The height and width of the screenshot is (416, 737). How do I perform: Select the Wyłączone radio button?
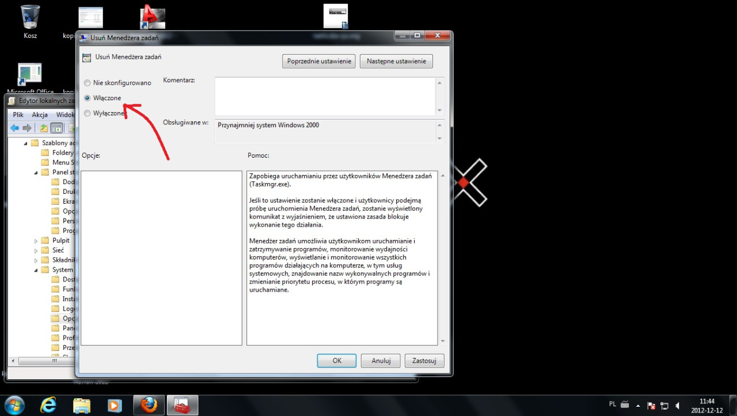coord(88,113)
